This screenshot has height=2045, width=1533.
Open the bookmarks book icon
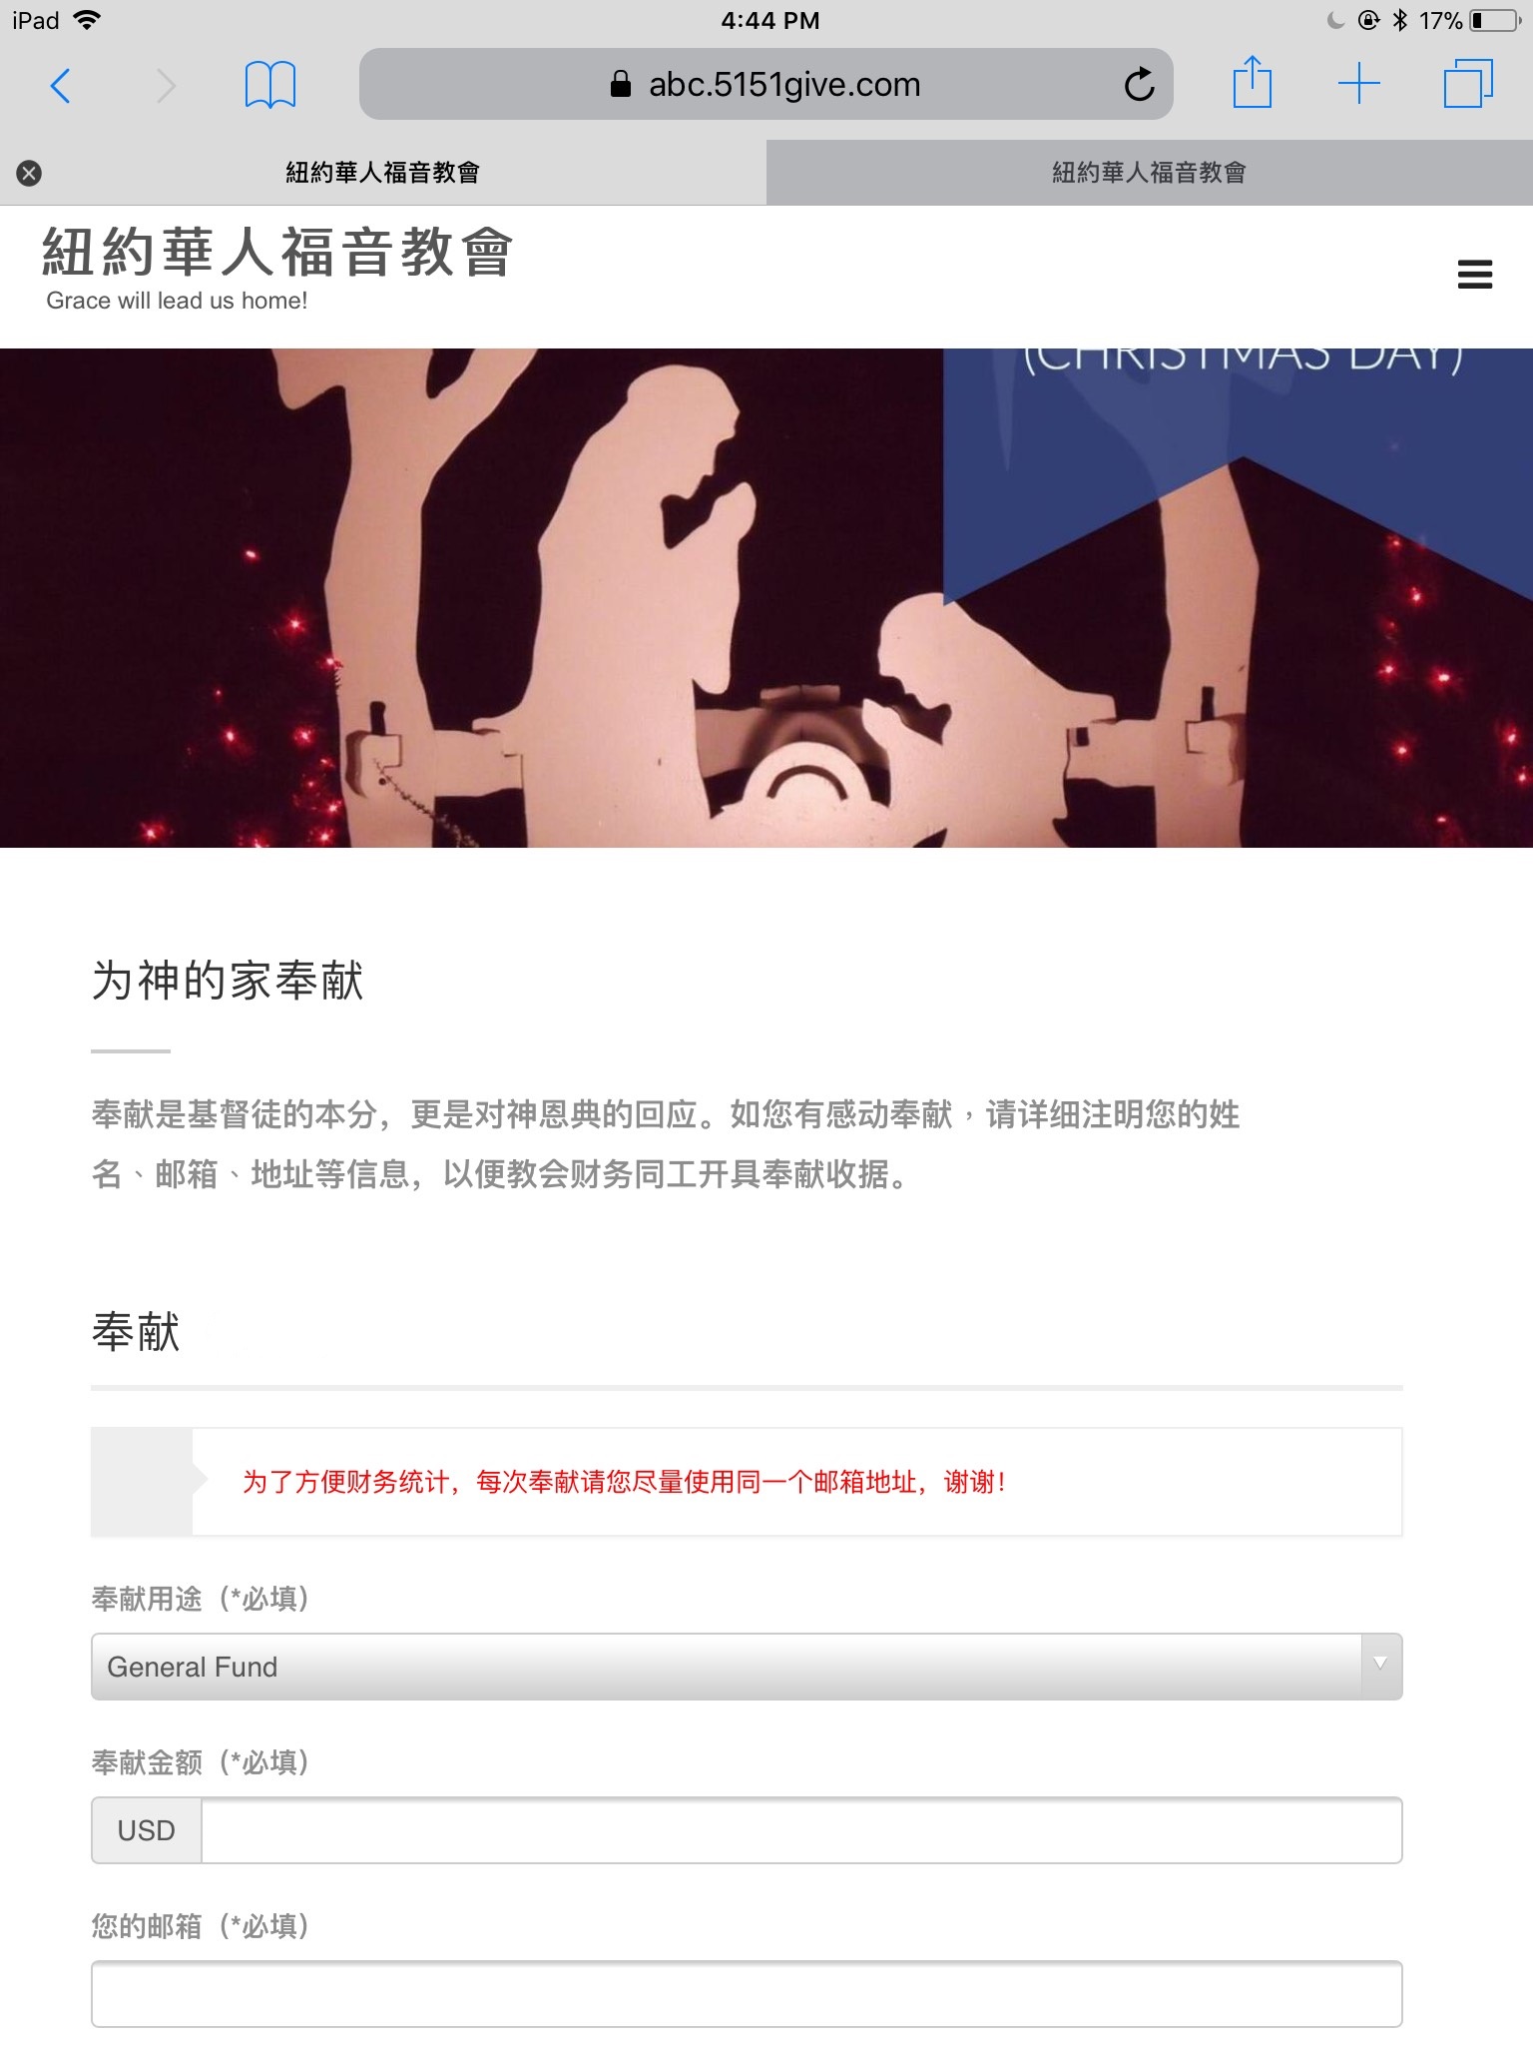pyautogui.click(x=269, y=85)
